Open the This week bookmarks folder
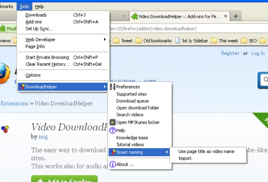This screenshot has height=182, width=268. pyautogui.click(x=225, y=41)
